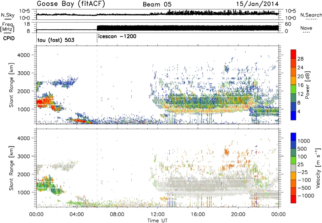Click the '12' tick on Power scale
This screenshot has width=322, height=223.
pos(300,94)
